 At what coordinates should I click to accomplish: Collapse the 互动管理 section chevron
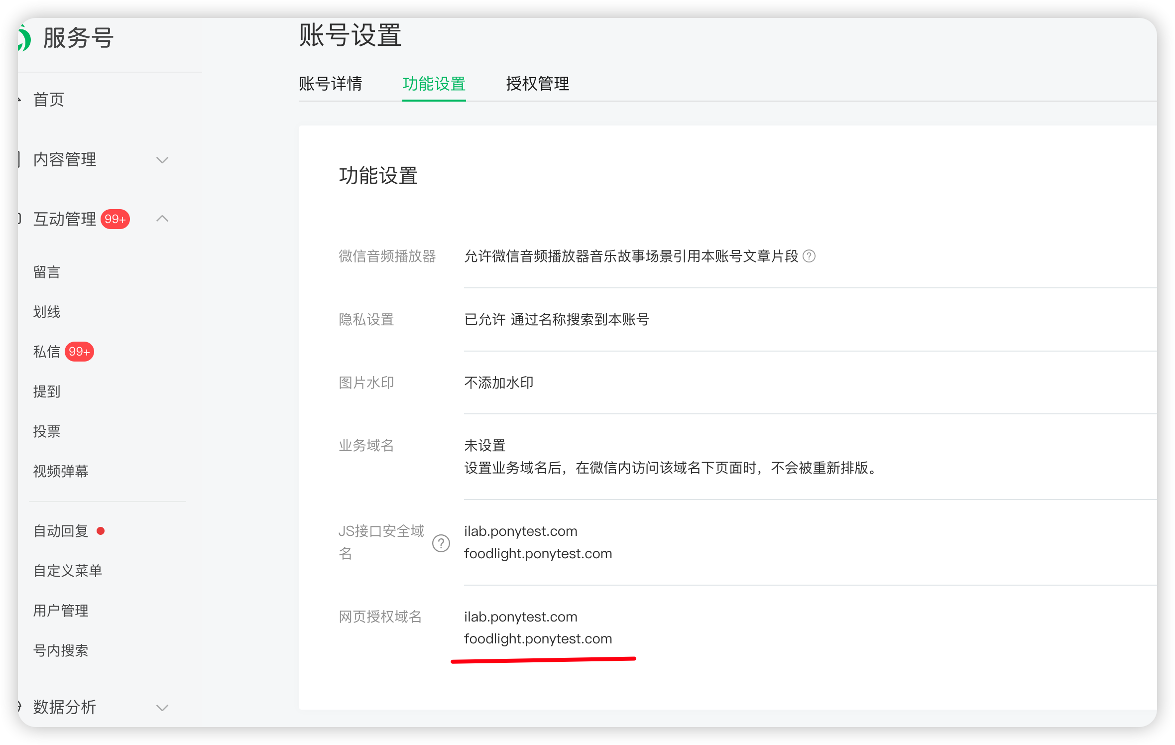pyautogui.click(x=162, y=219)
